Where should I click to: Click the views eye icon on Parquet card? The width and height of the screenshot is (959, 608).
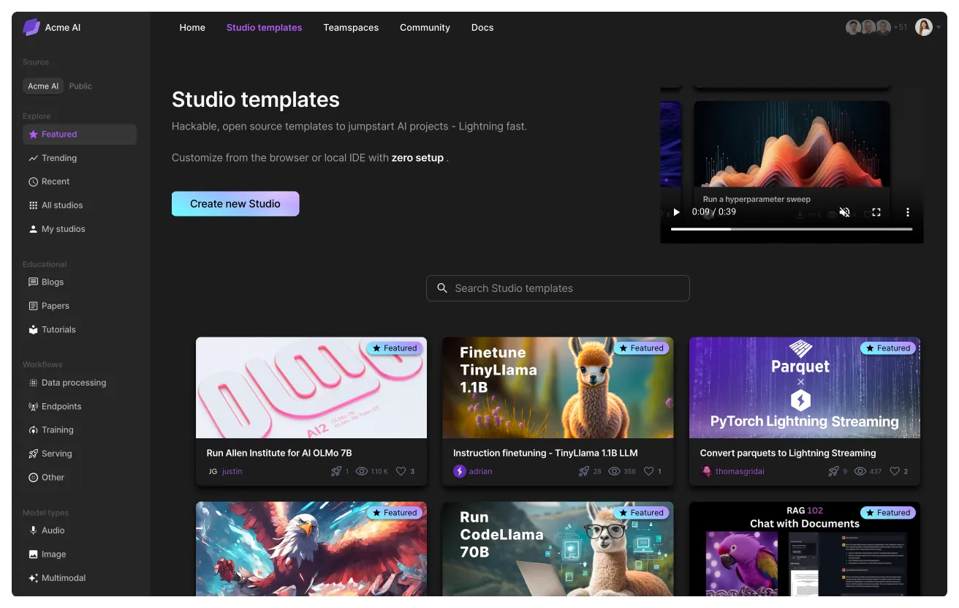(x=860, y=471)
